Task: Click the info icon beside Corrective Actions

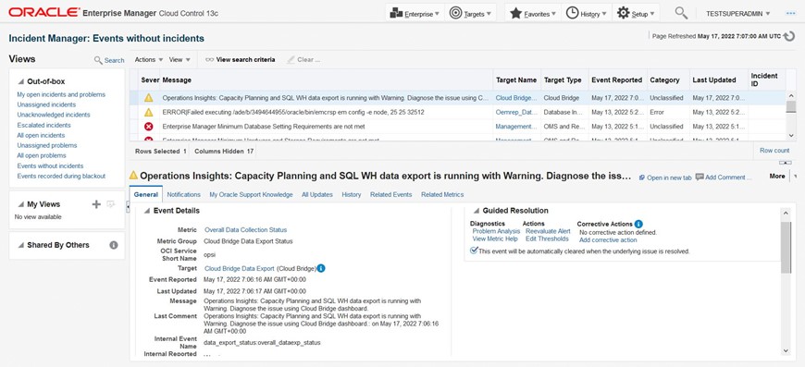Action: (638, 224)
